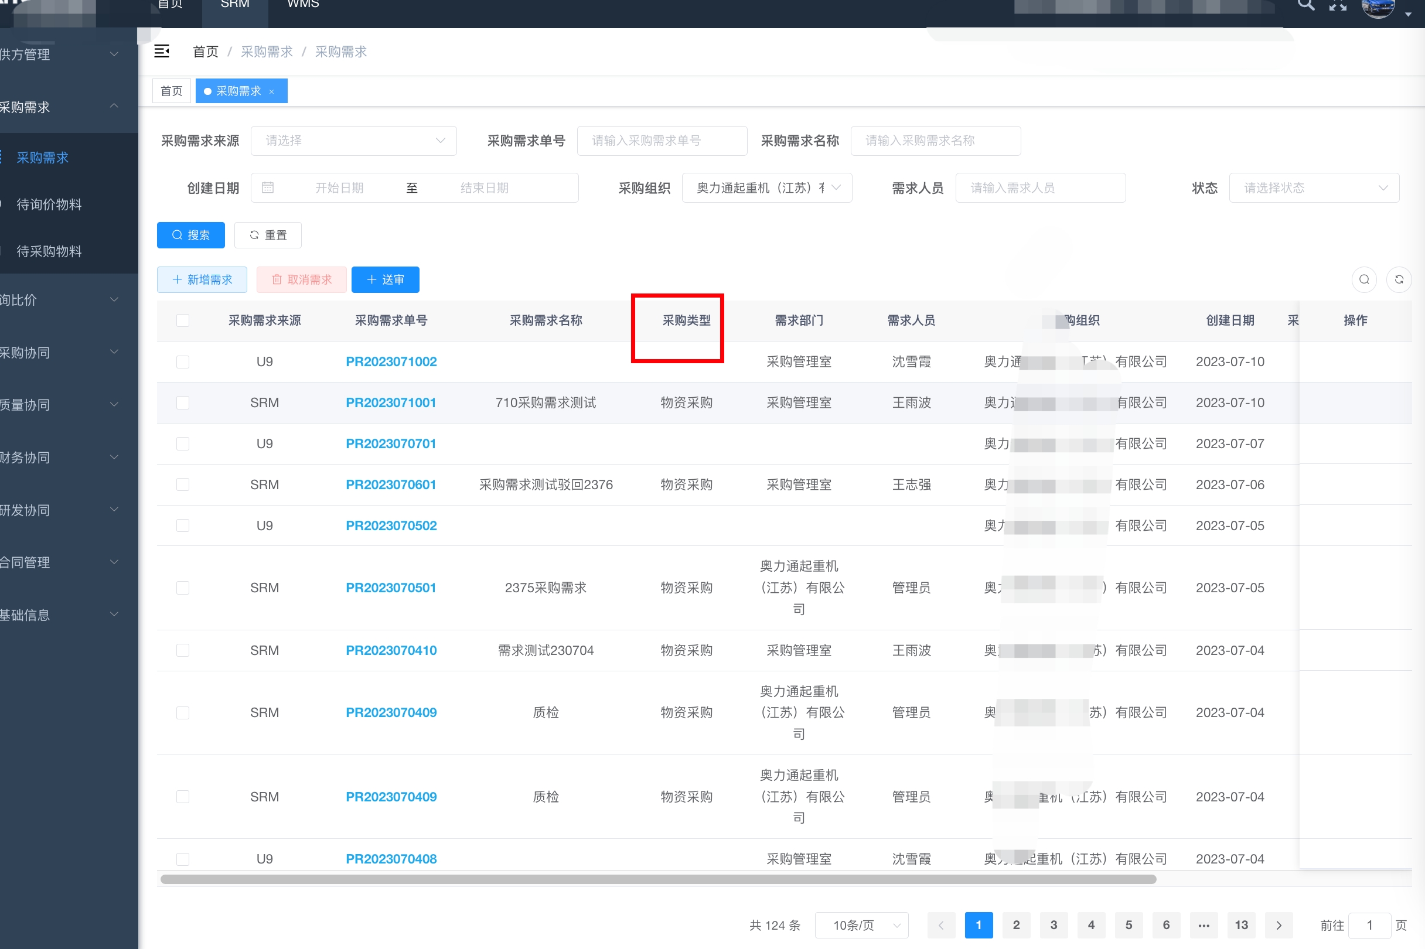The image size is (1425, 949).
Task: Focus the 采购需求名称 input field
Action: 935,141
